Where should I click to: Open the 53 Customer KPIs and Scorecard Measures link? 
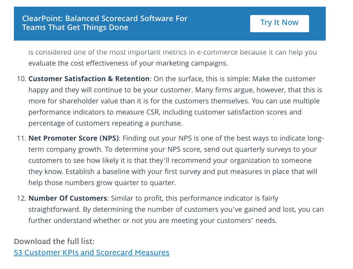(x=91, y=253)
